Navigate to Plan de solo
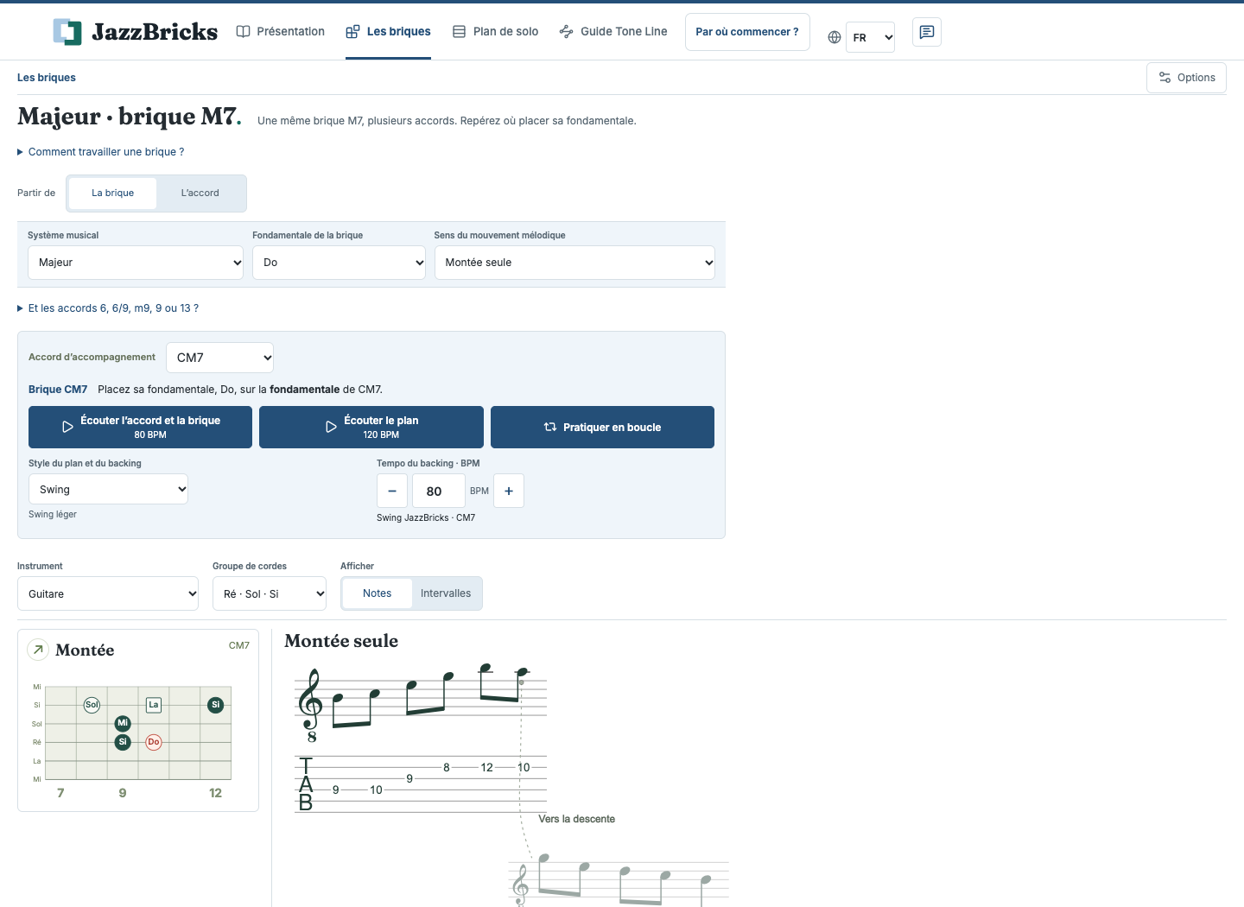 point(496,32)
